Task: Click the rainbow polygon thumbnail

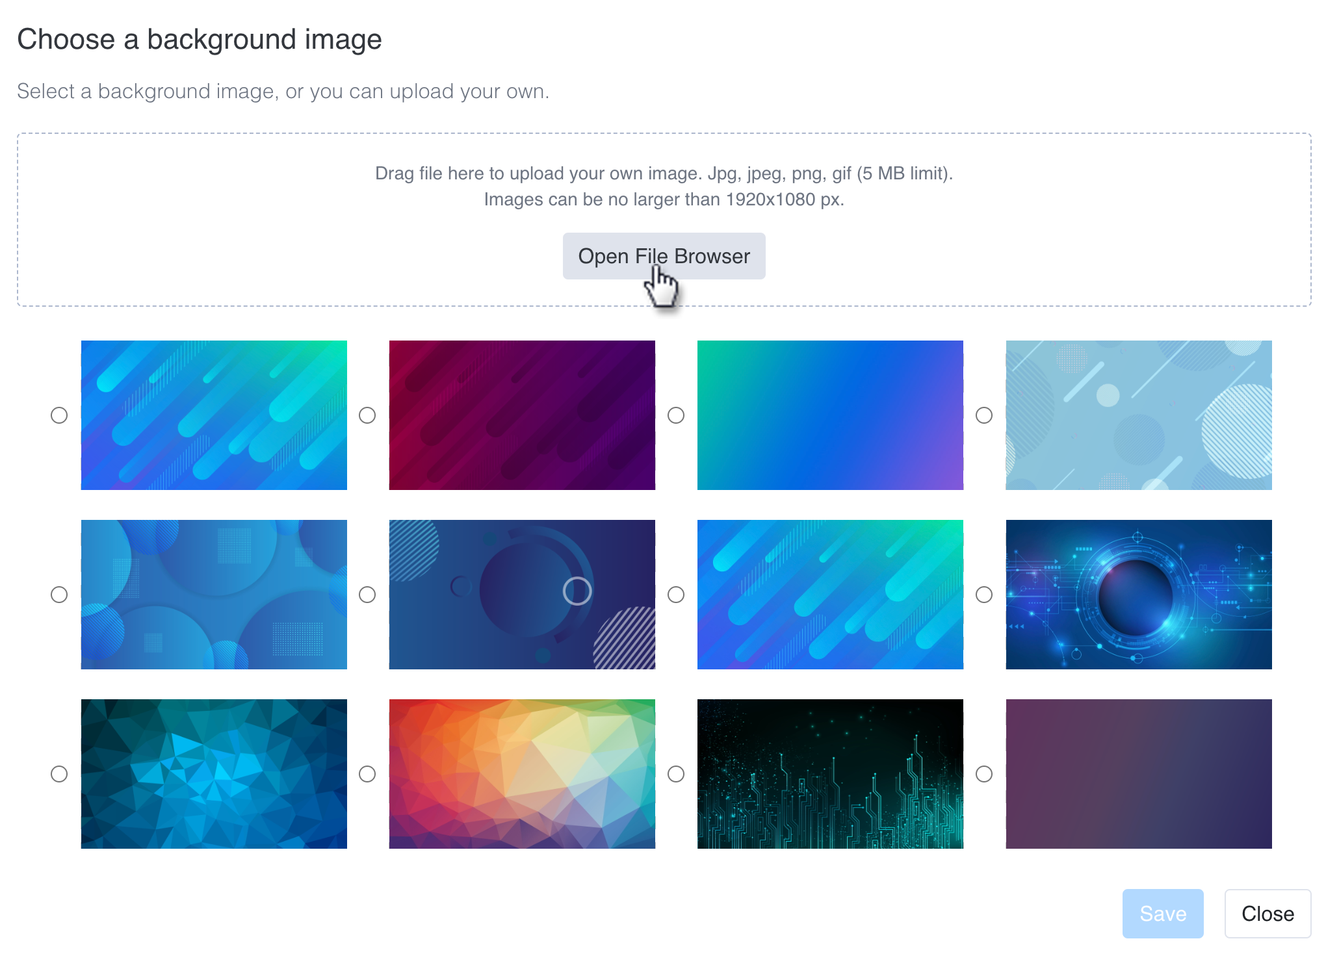Action: click(x=522, y=774)
